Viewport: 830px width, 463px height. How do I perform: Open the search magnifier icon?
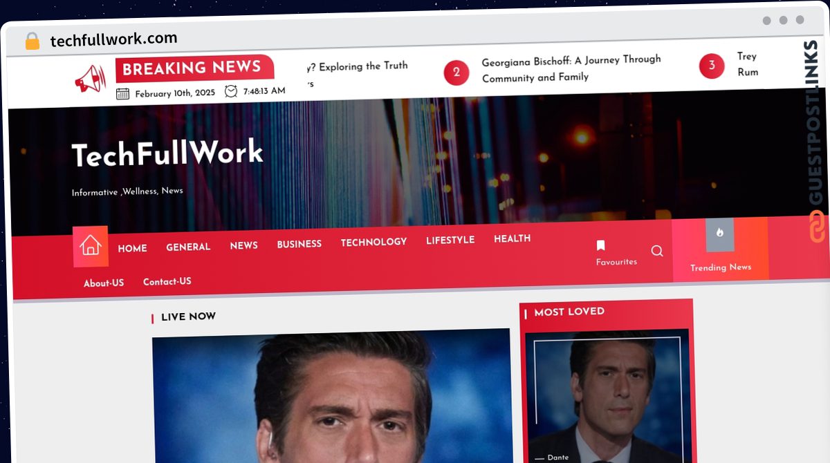pos(657,251)
